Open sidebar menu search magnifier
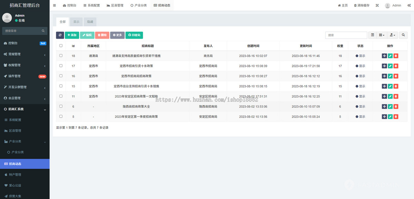The height and width of the screenshot is (199, 414). 43,31
